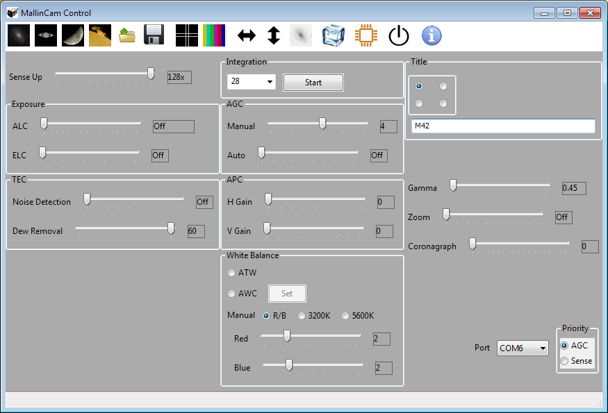Click the Zoom value box showing Off

(564, 217)
